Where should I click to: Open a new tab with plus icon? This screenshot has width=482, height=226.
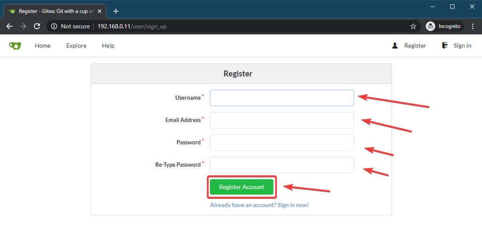(116, 11)
